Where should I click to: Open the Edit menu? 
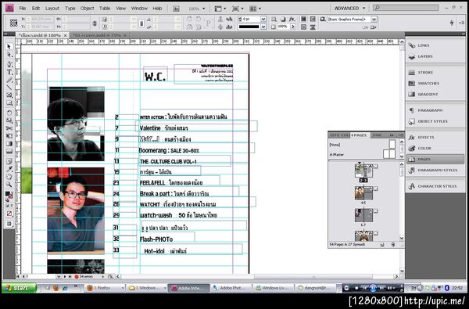click(x=36, y=8)
